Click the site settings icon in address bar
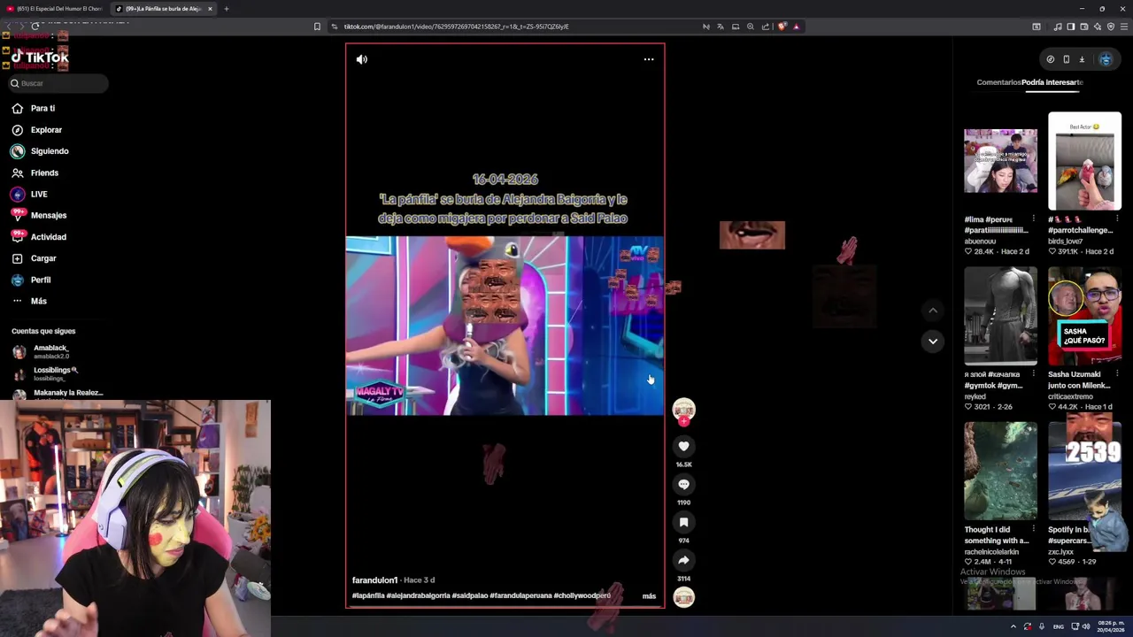 click(335, 27)
